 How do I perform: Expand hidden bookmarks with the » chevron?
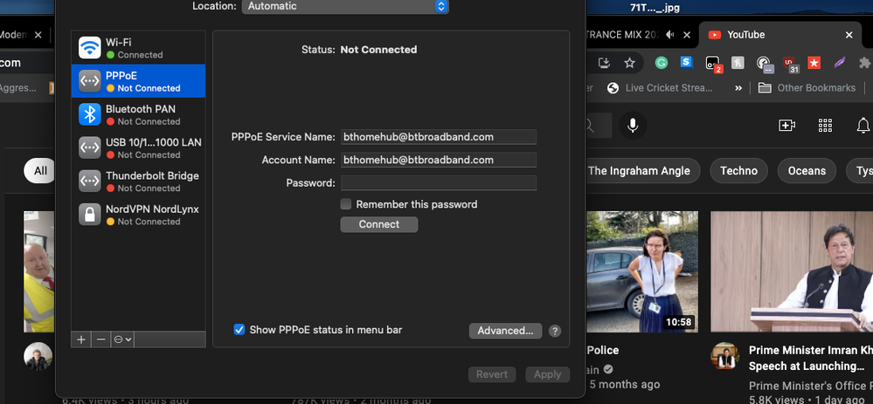(738, 88)
